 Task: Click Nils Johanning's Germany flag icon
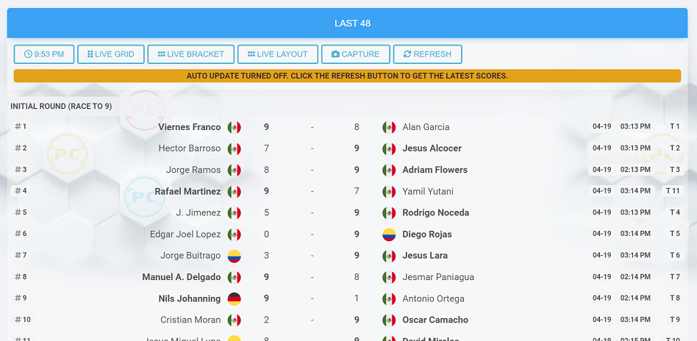point(235,299)
